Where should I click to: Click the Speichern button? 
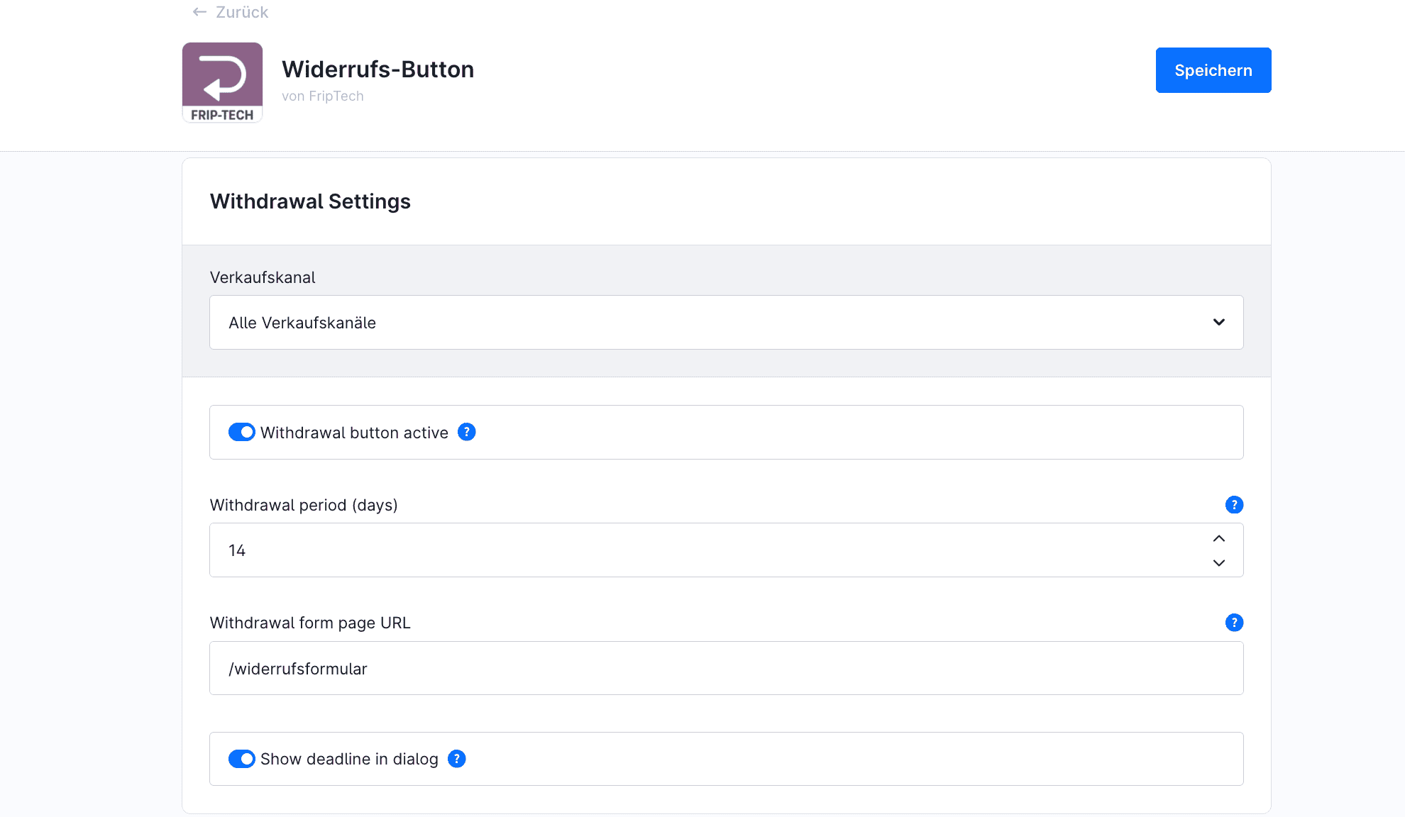click(1213, 70)
